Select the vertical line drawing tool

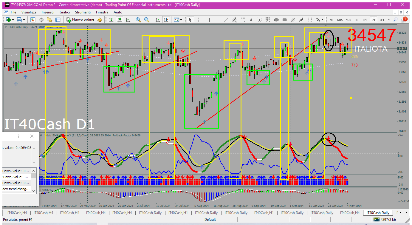(x=210, y=20)
